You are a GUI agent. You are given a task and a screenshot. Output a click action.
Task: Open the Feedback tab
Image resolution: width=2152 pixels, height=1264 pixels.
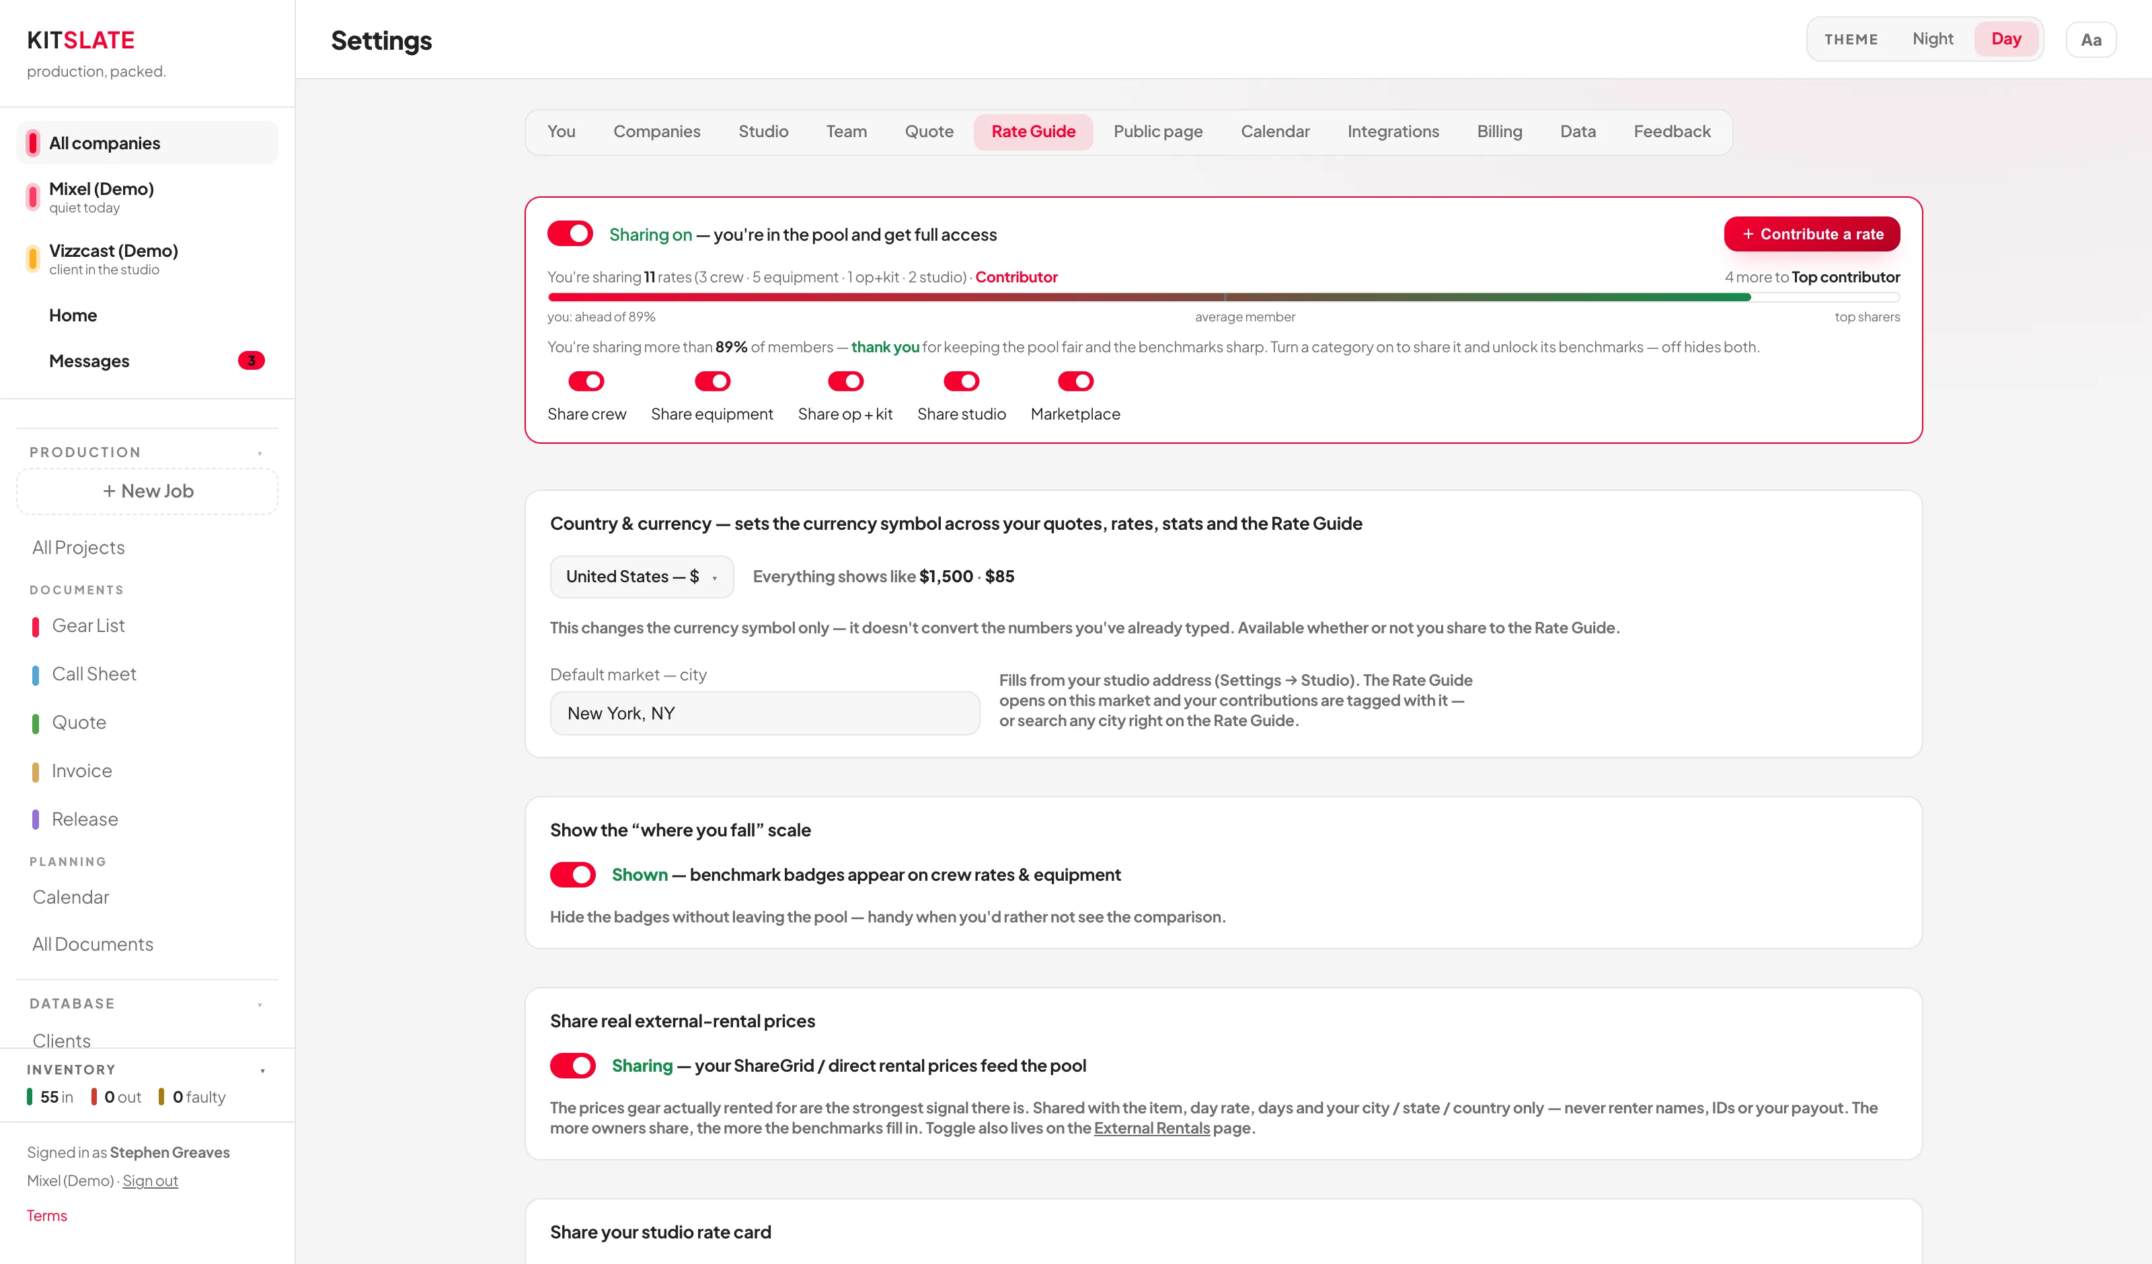click(x=1671, y=132)
